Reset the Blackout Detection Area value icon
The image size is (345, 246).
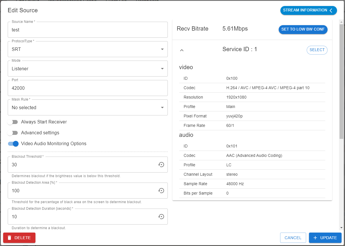point(161,191)
